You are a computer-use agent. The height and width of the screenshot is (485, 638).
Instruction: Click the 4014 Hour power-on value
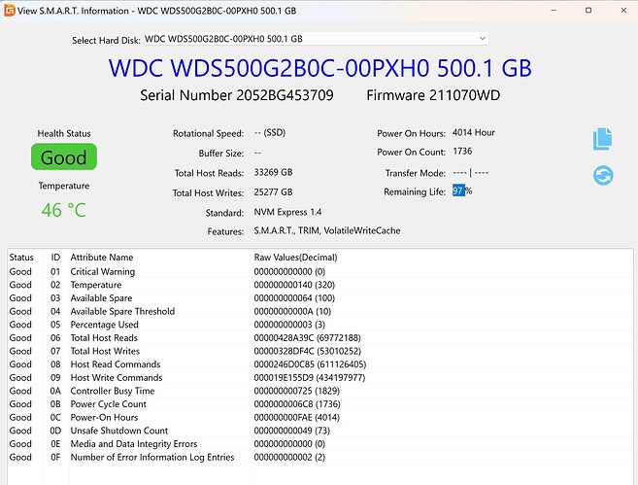coord(474,132)
